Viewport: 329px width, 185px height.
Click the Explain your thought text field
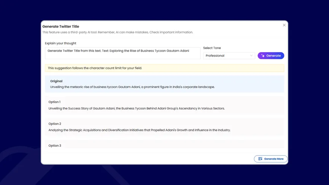pyautogui.click(x=122, y=53)
